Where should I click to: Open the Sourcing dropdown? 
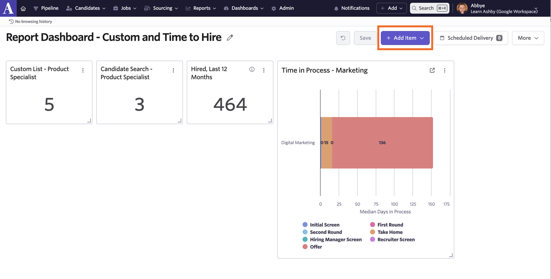(x=161, y=8)
